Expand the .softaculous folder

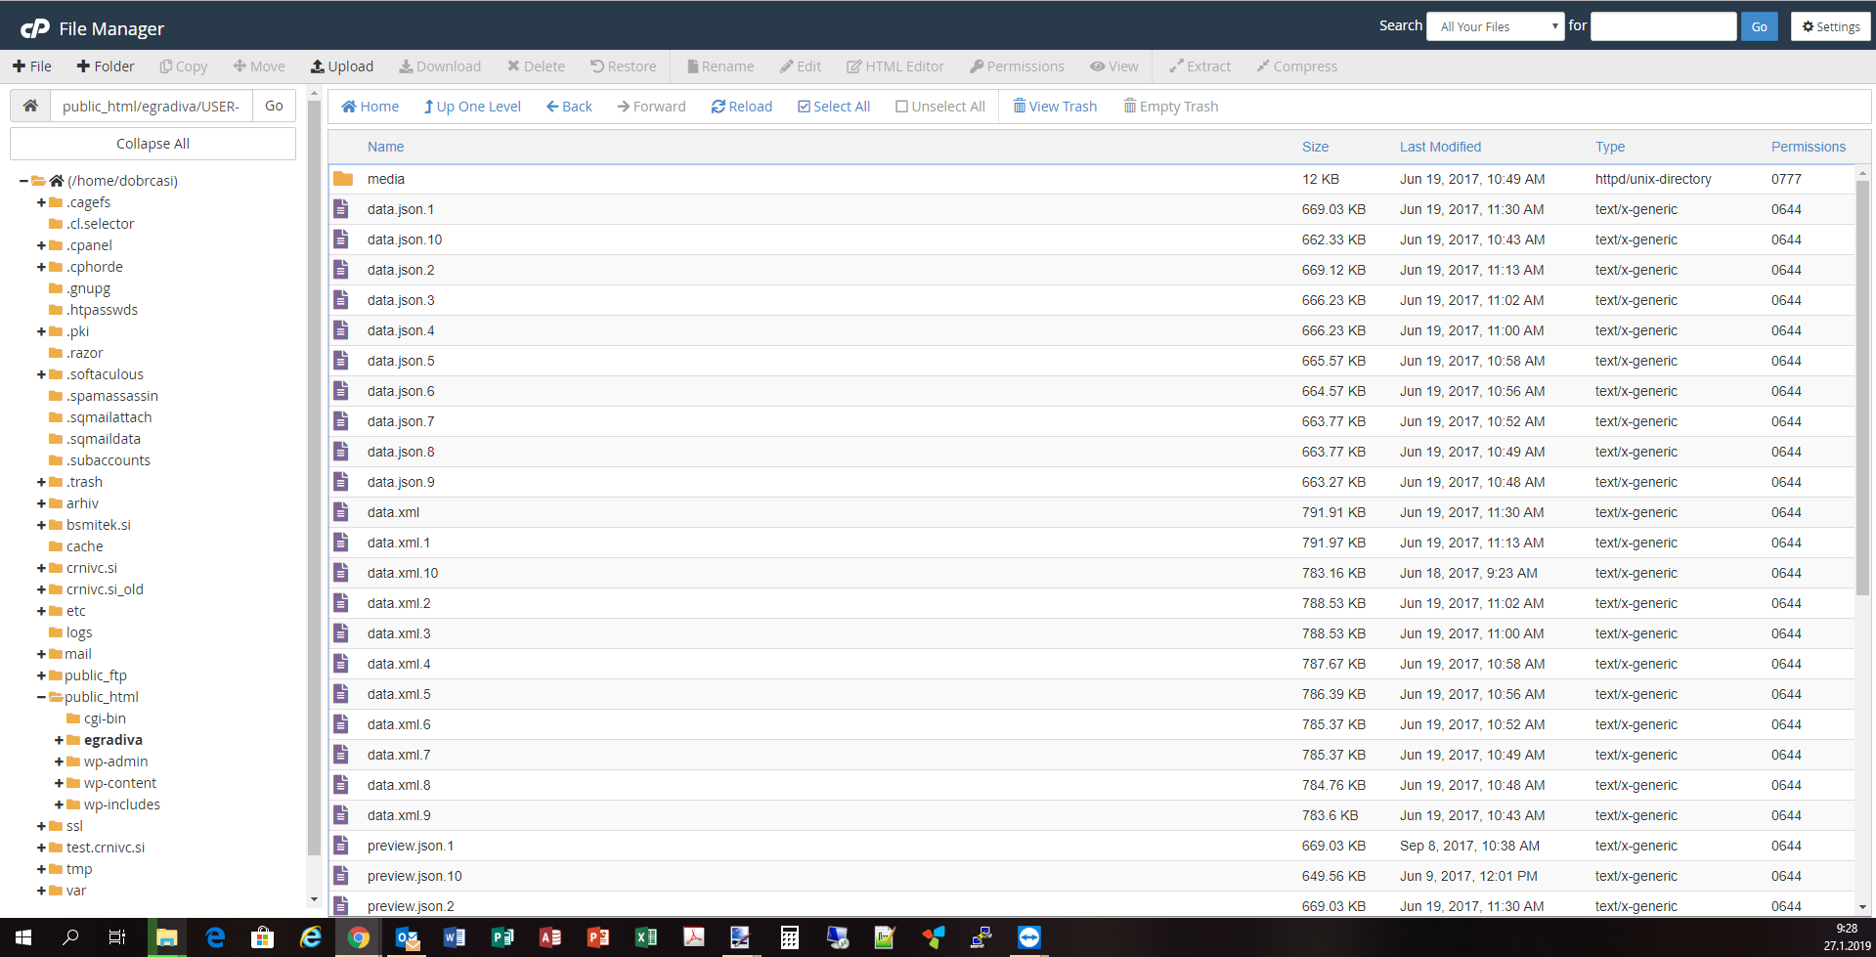click(x=41, y=374)
